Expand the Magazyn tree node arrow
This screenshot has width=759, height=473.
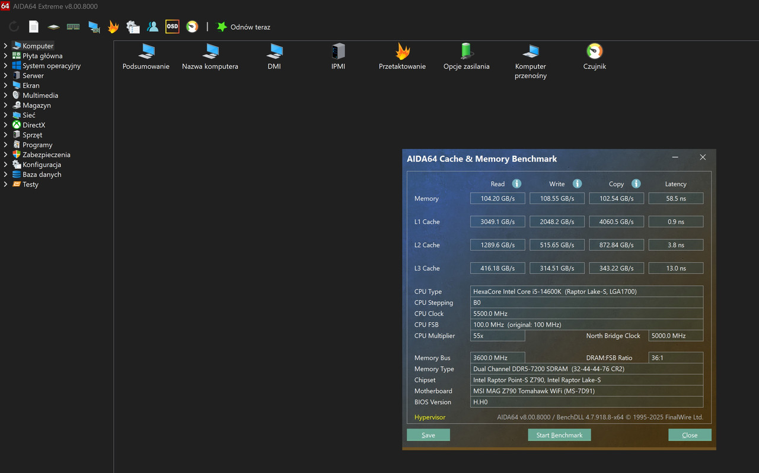pyautogui.click(x=5, y=105)
